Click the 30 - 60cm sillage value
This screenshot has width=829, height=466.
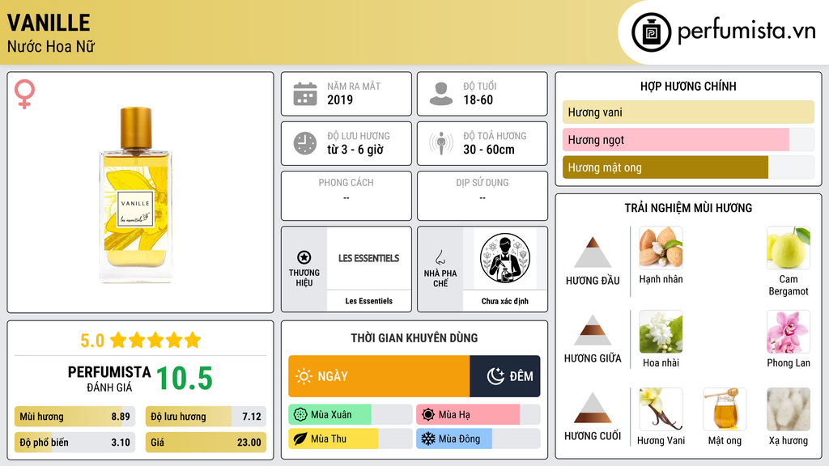click(x=489, y=150)
